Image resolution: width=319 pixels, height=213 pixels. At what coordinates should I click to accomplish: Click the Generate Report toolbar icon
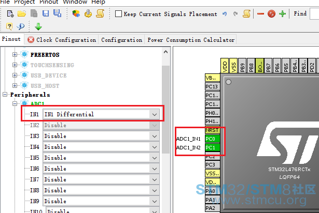tap(76, 14)
